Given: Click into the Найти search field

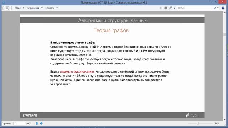Looking at the screenshot, I should pos(195,8).
